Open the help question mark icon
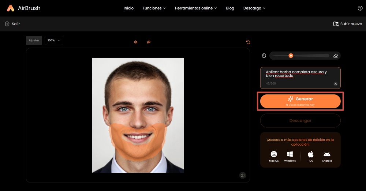366x191 pixels. (360, 8)
